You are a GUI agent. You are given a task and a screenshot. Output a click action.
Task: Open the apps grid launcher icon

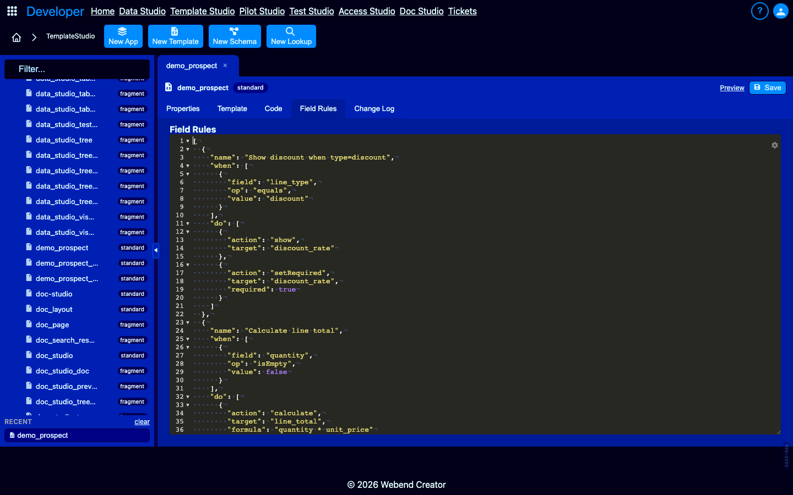(x=12, y=11)
